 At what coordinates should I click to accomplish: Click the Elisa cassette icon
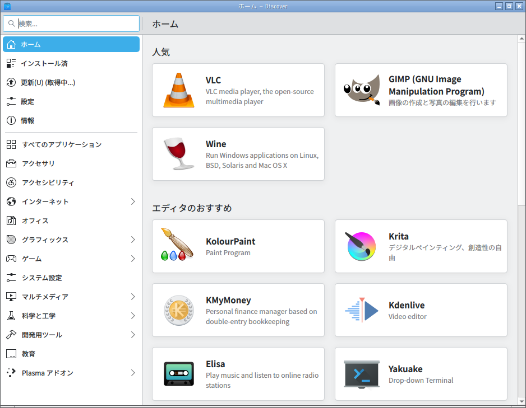pyautogui.click(x=179, y=373)
